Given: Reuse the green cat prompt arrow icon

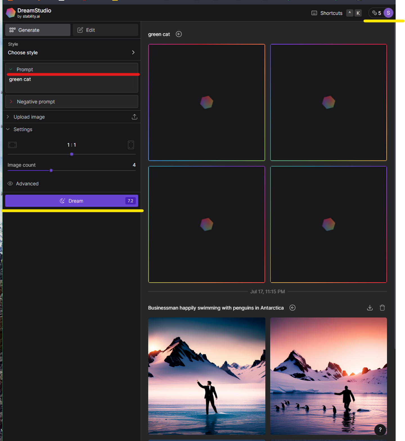Looking at the screenshot, I should click(x=179, y=34).
